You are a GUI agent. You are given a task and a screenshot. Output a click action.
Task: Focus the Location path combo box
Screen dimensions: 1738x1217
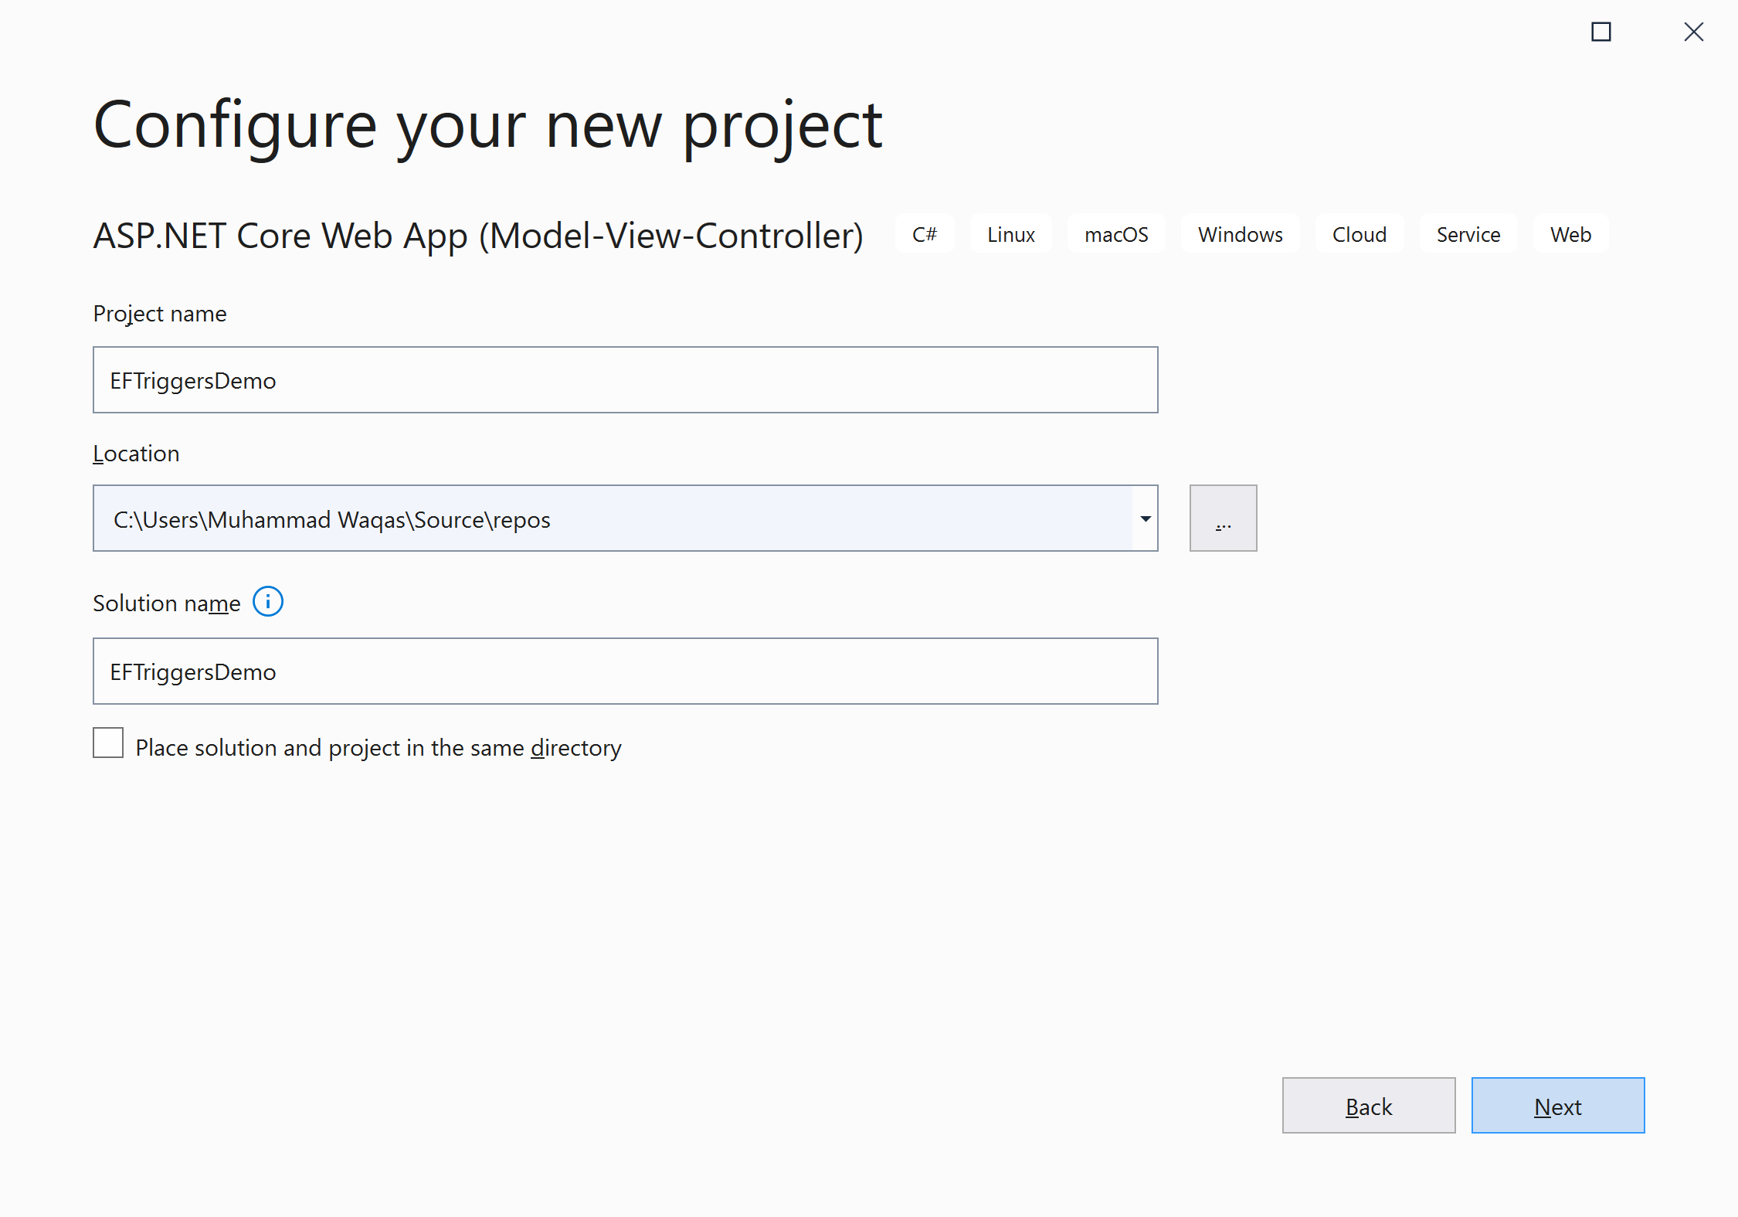point(610,518)
